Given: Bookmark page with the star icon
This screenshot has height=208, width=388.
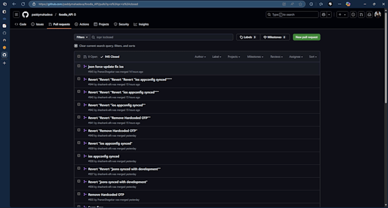Looking at the screenshot, I should 300,4.
